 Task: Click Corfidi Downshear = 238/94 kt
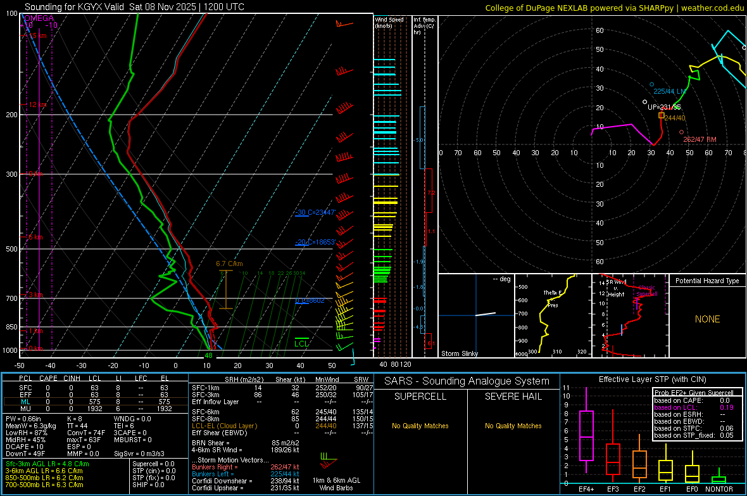point(246,481)
